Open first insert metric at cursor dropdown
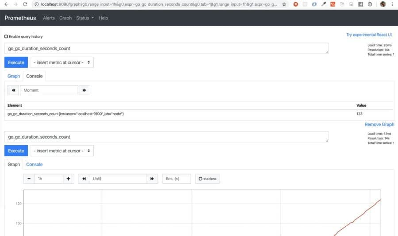This screenshot has width=398, height=236. 61,62
